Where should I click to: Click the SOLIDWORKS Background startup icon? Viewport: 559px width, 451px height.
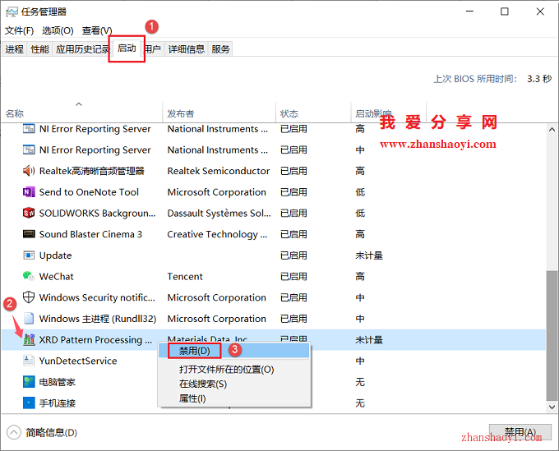tap(30, 214)
